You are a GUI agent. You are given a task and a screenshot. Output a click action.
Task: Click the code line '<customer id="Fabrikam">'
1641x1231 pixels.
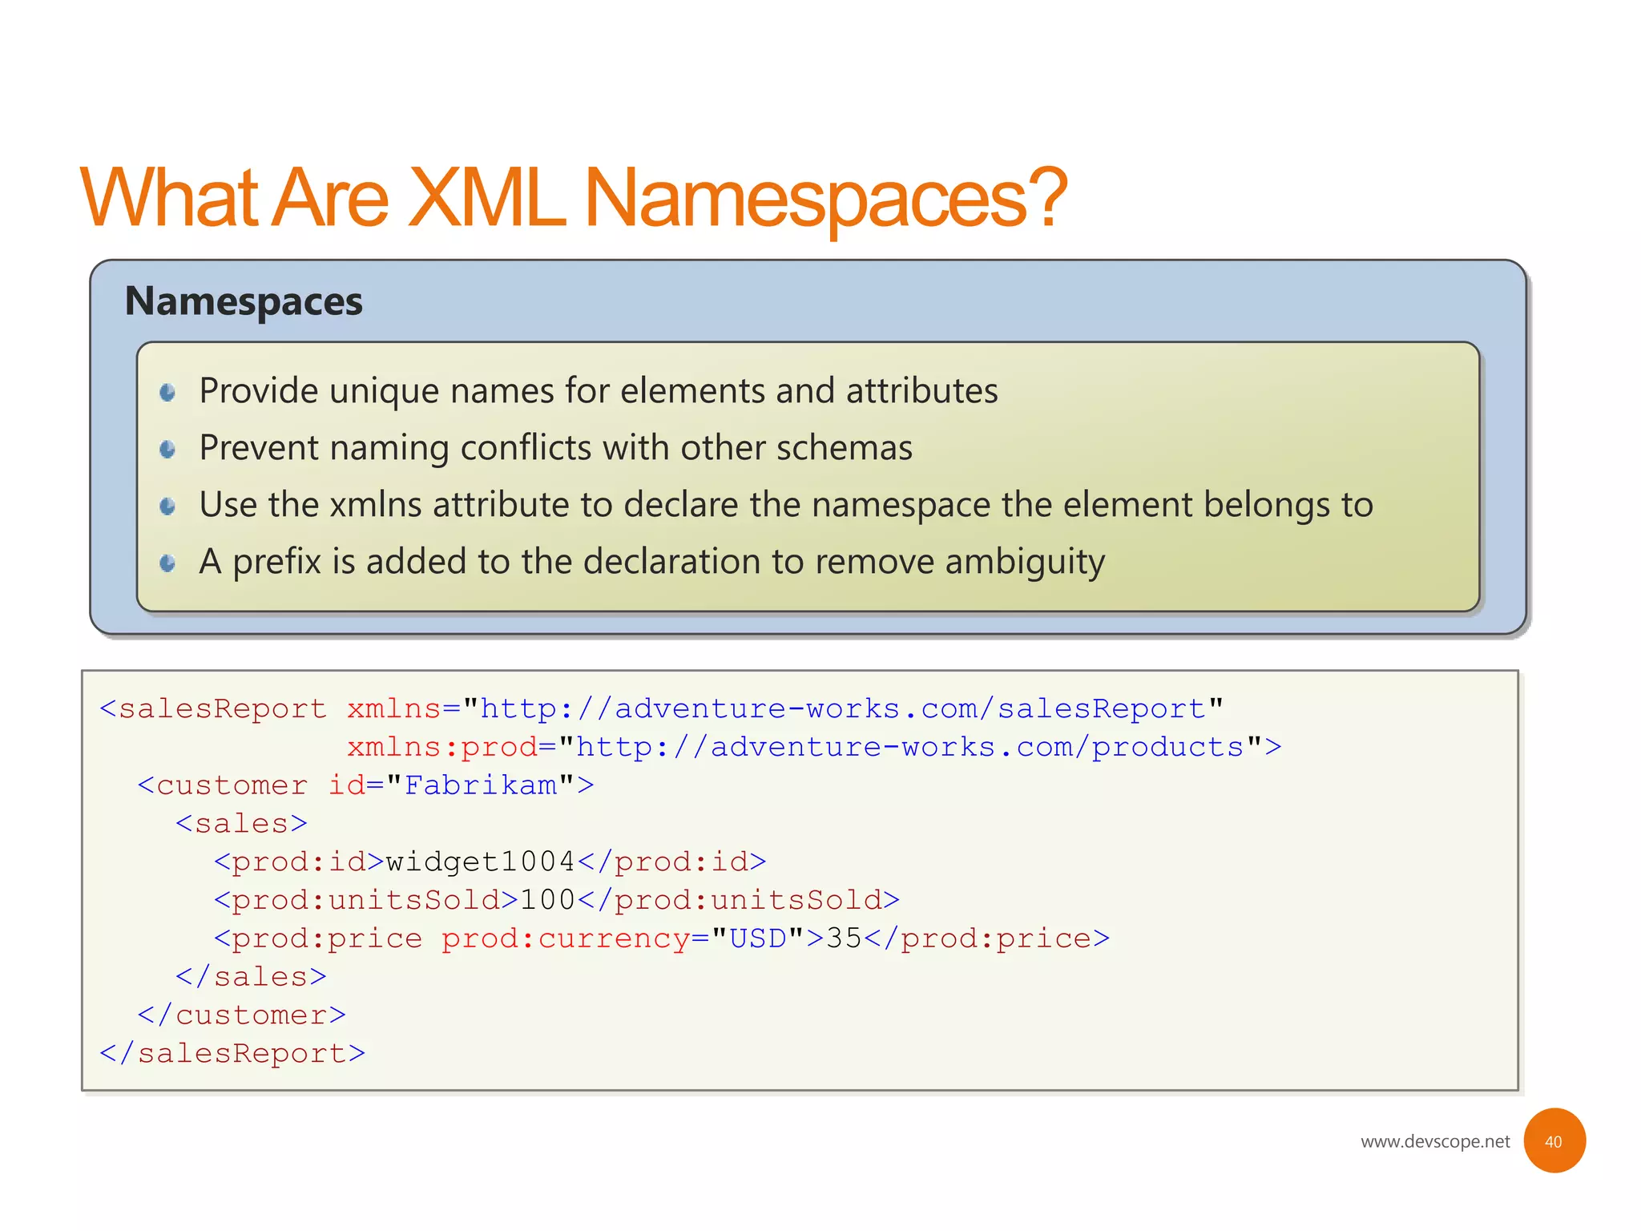(365, 785)
